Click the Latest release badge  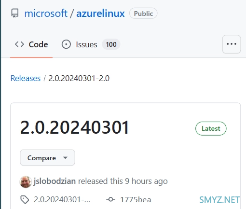coord(211,128)
